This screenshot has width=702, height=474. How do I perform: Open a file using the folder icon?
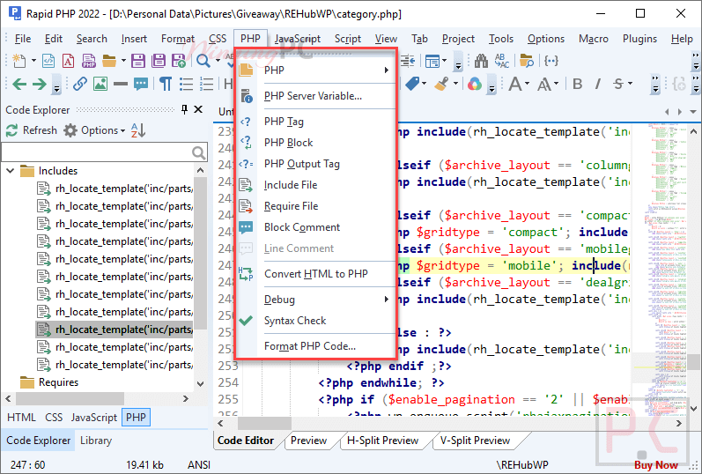109,61
